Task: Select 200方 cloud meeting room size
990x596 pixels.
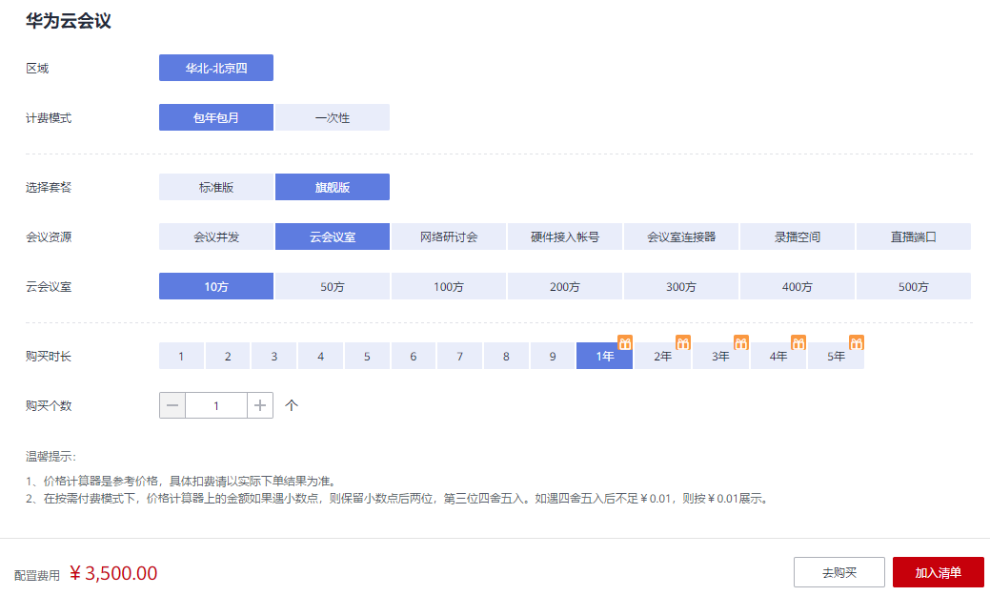Action: [564, 286]
